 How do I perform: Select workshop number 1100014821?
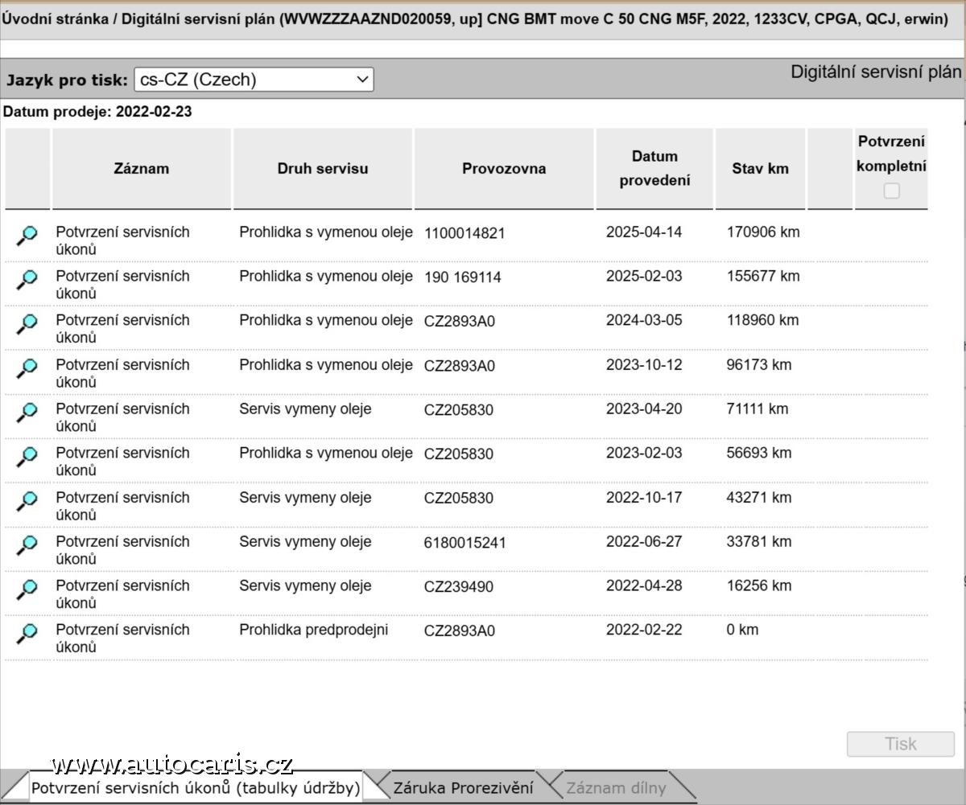[464, 233]
